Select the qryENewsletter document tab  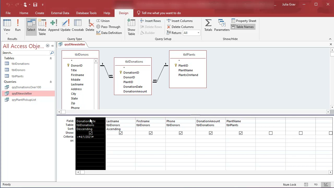click(x=73, y=44)
